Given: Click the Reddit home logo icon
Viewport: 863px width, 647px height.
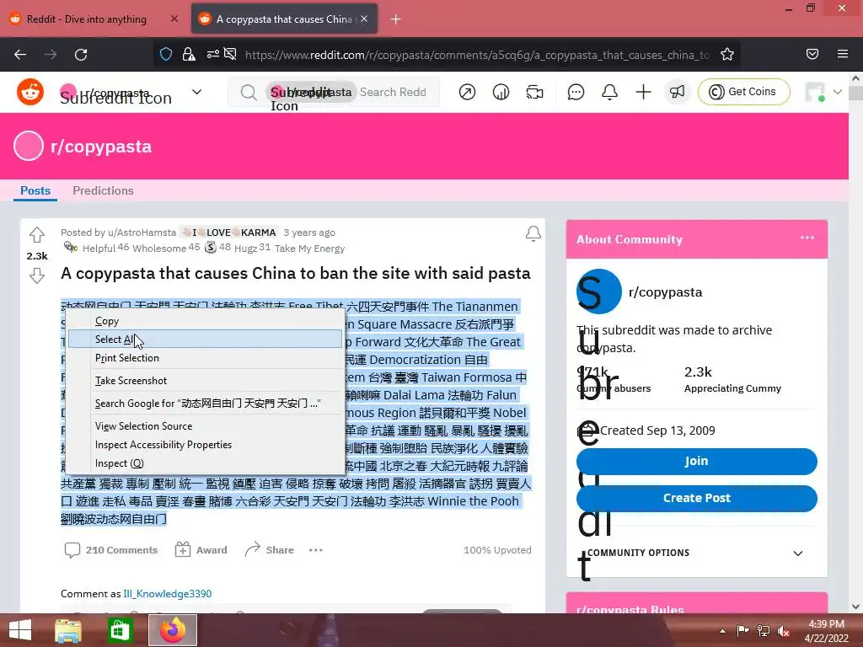Looking at the screenshot, I should pos(29,92).
